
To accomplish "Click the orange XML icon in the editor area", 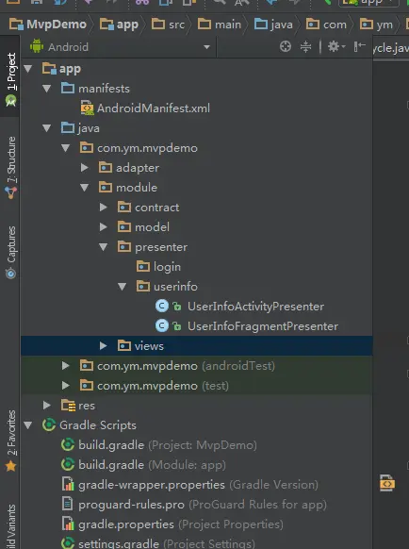I will 387,483.
